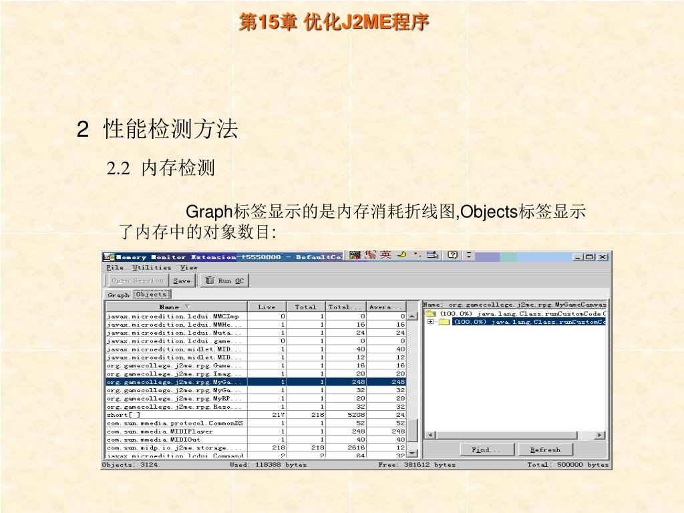
Task: Click the 2616 total size cell
Action: point(346,448)
